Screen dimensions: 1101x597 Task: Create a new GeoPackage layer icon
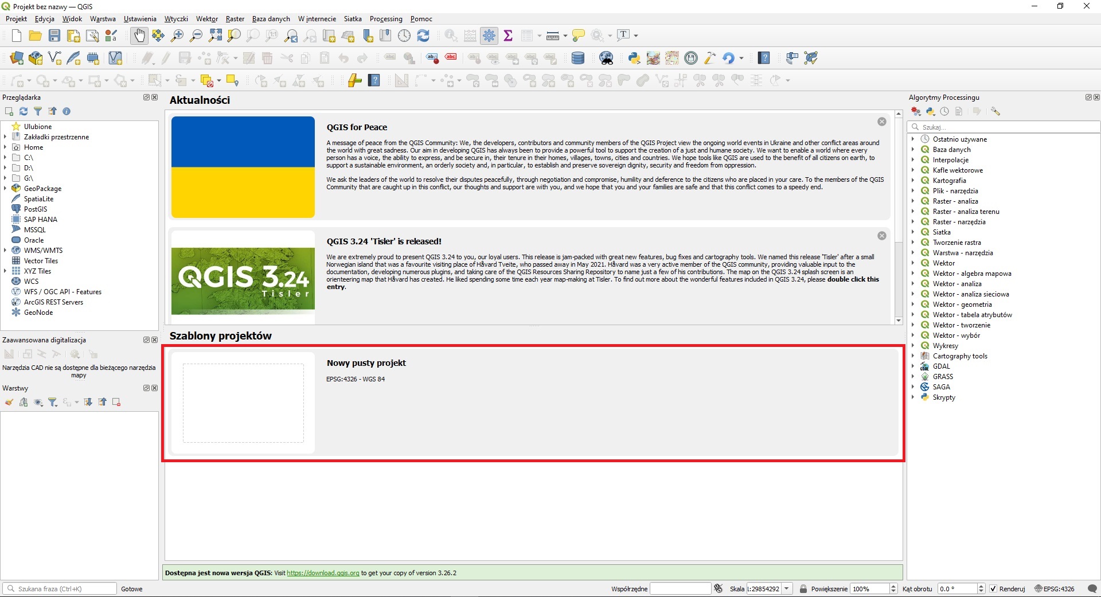(36, 58)
